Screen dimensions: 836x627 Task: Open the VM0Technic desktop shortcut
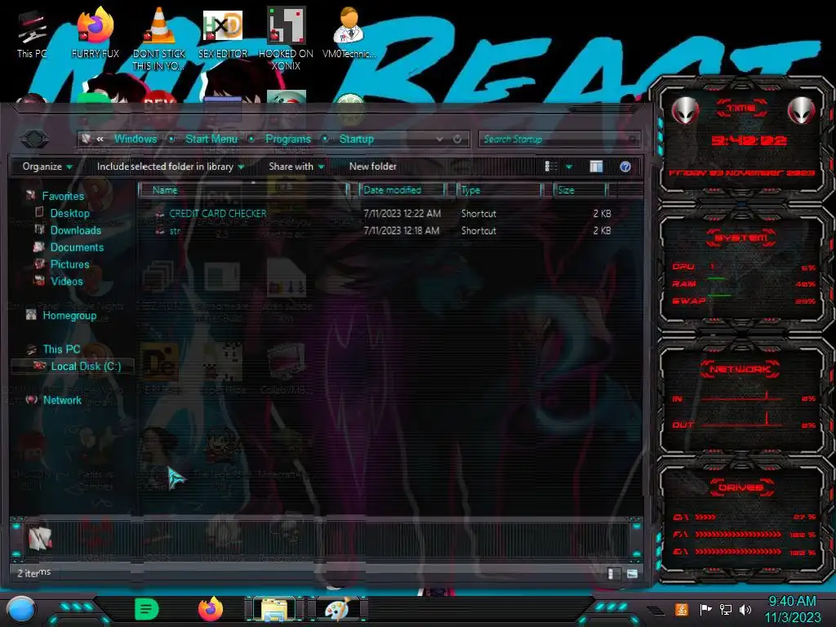[349, 33]
